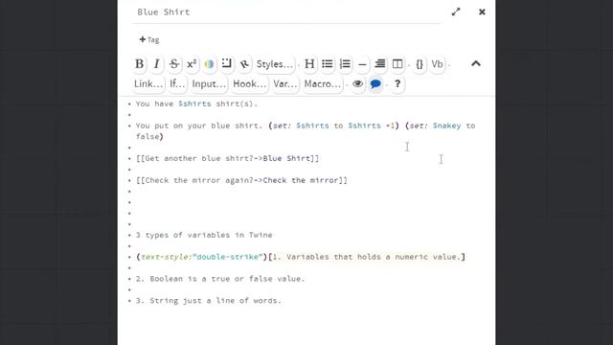Open the text colour picker
Screen dimensions: 613x345
[209, 64]
